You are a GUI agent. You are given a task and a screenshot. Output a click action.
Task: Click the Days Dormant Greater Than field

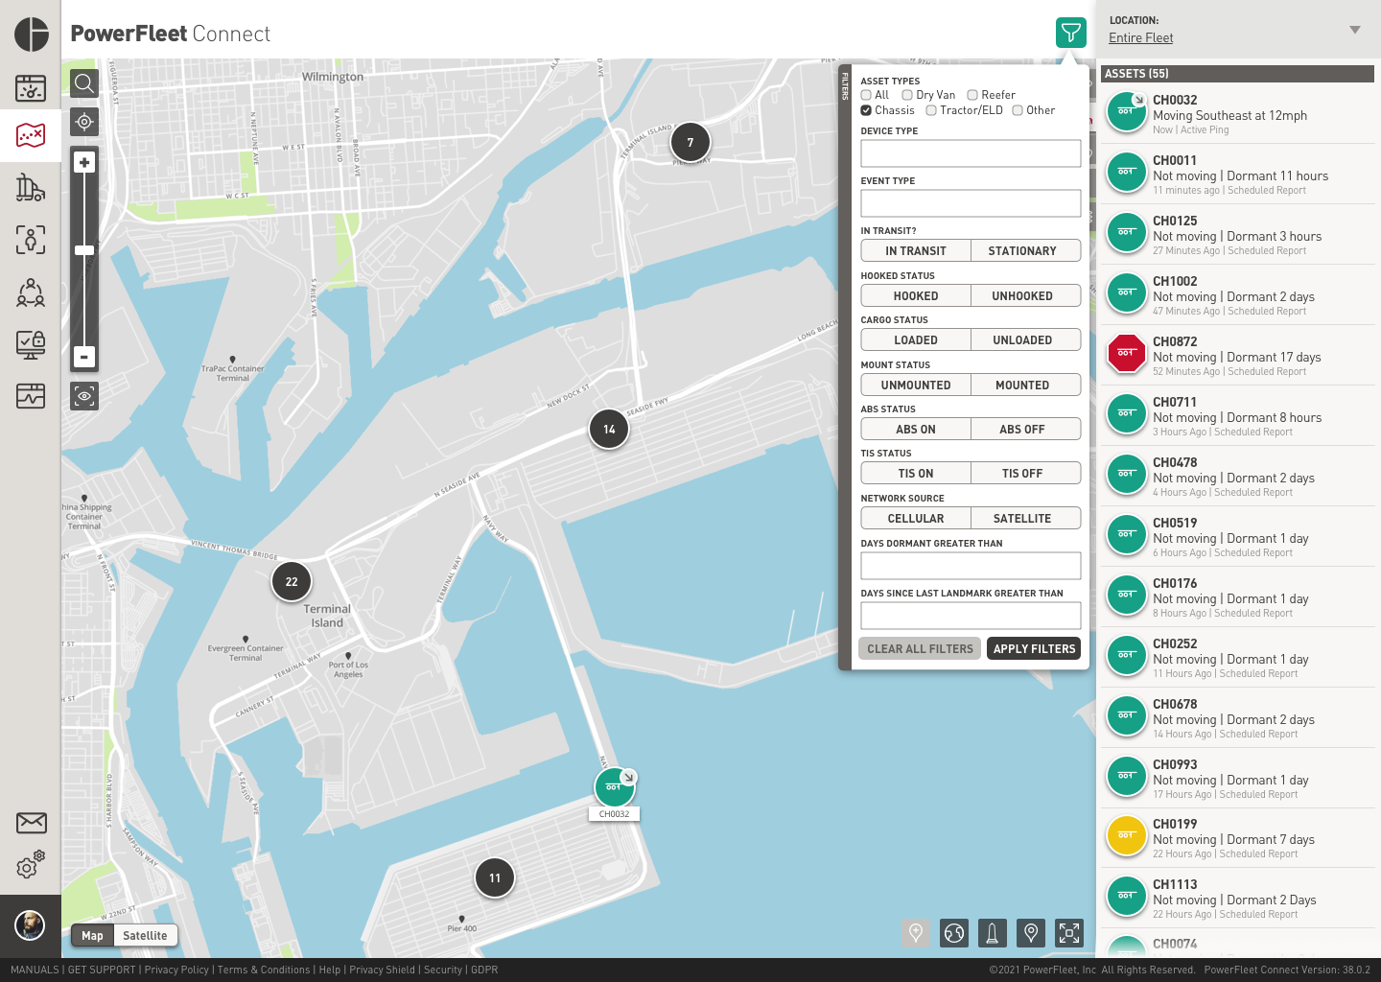(971, 566)
